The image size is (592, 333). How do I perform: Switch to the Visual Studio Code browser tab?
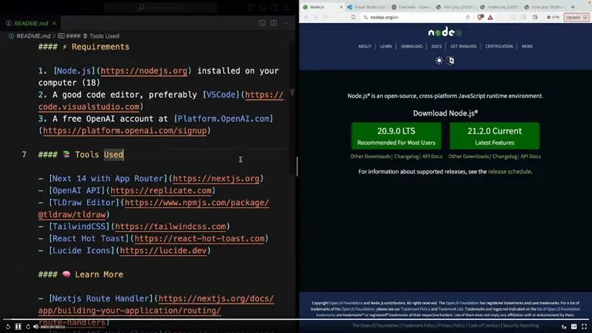[367, 7]
